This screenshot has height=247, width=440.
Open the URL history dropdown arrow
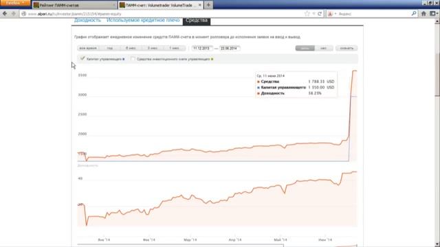tap(313, 14)
